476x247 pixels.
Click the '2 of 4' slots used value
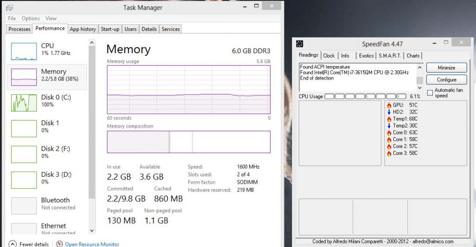click(243, 174)
